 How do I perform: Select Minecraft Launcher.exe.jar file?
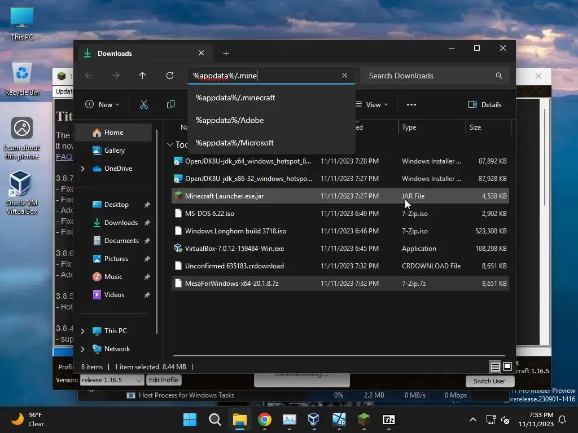coord(340,196)
